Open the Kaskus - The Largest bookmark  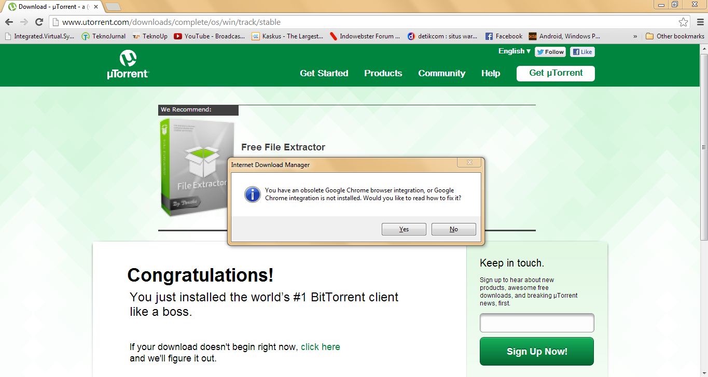pyautogui.click(x=287, y=36)
